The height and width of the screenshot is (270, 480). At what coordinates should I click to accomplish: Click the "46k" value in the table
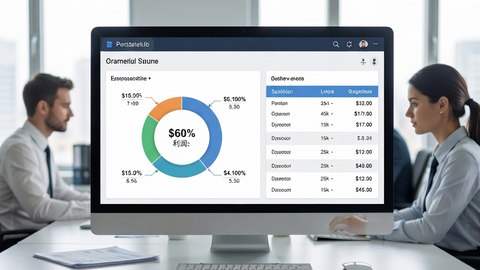325,114
